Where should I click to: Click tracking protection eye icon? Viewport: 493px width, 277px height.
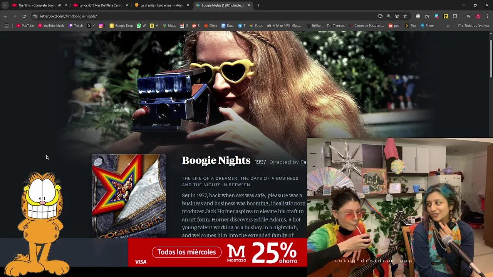[397, 16]
